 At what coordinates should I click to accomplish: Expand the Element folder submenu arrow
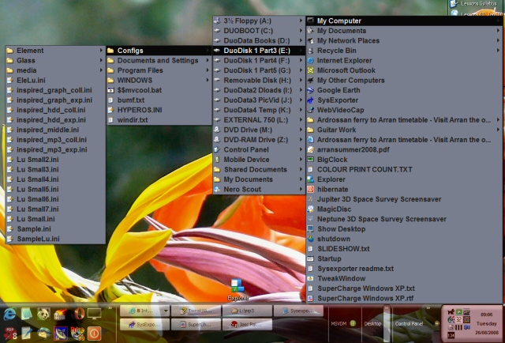[101, 51]
